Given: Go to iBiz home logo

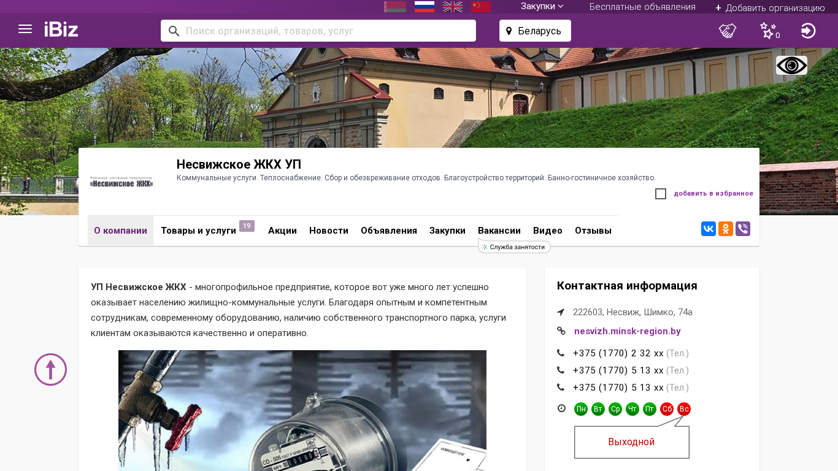Looking at the screenshot, I should click(61, 29).
